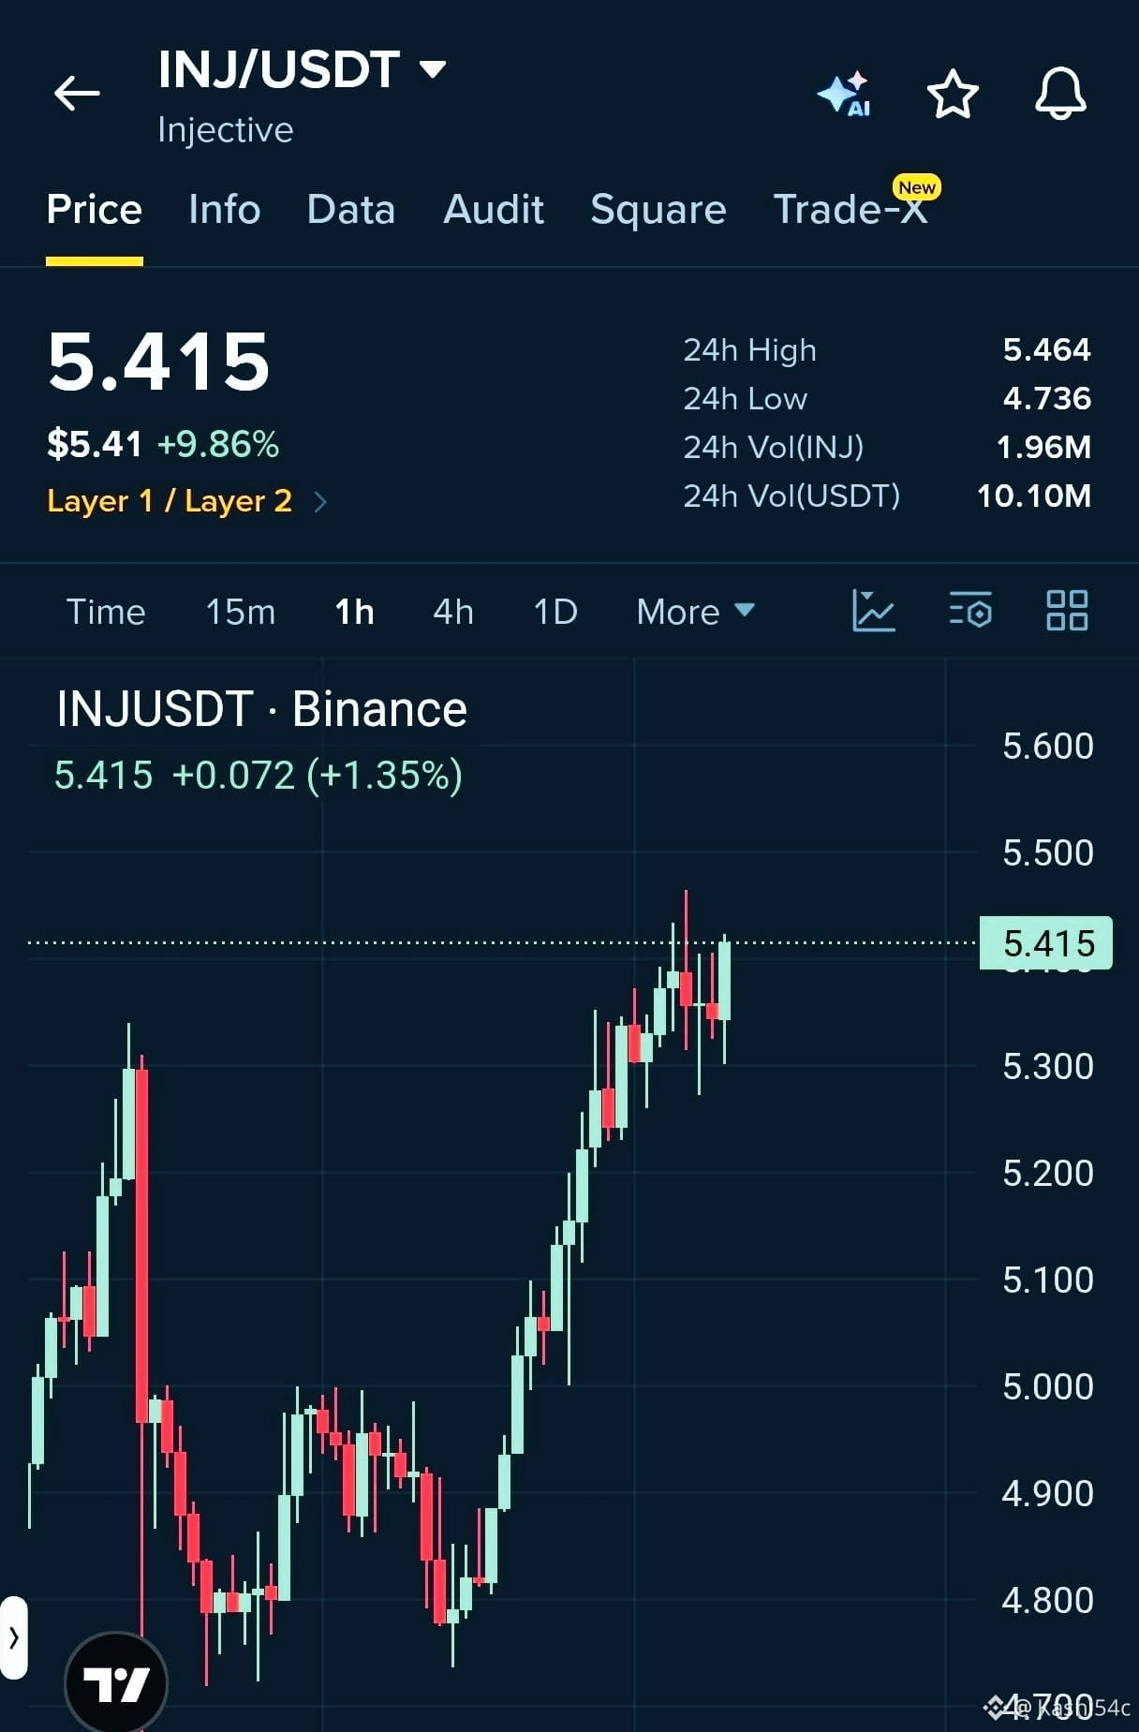Tap the 24h Vol(USDT) value 10.10M
This screenshot has height=1732, width=1139.
(x=1034, y=496)
